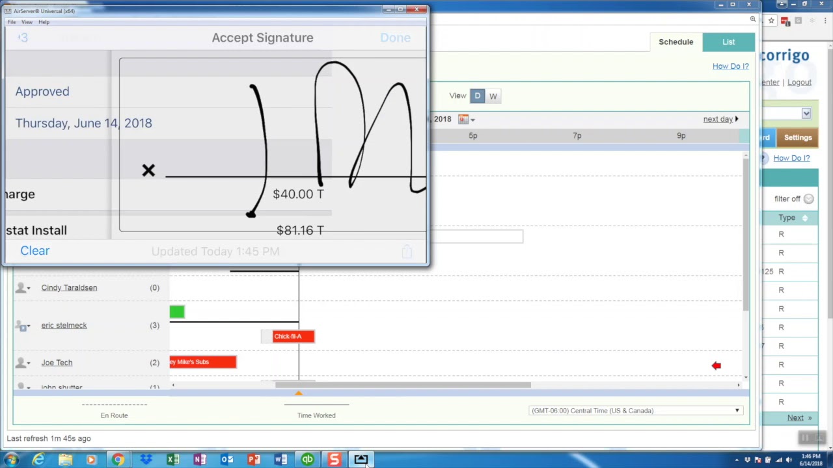The image size is (833, 468).
Task: Open Help menu in AirServer window
Action: (x=44, y=22)
